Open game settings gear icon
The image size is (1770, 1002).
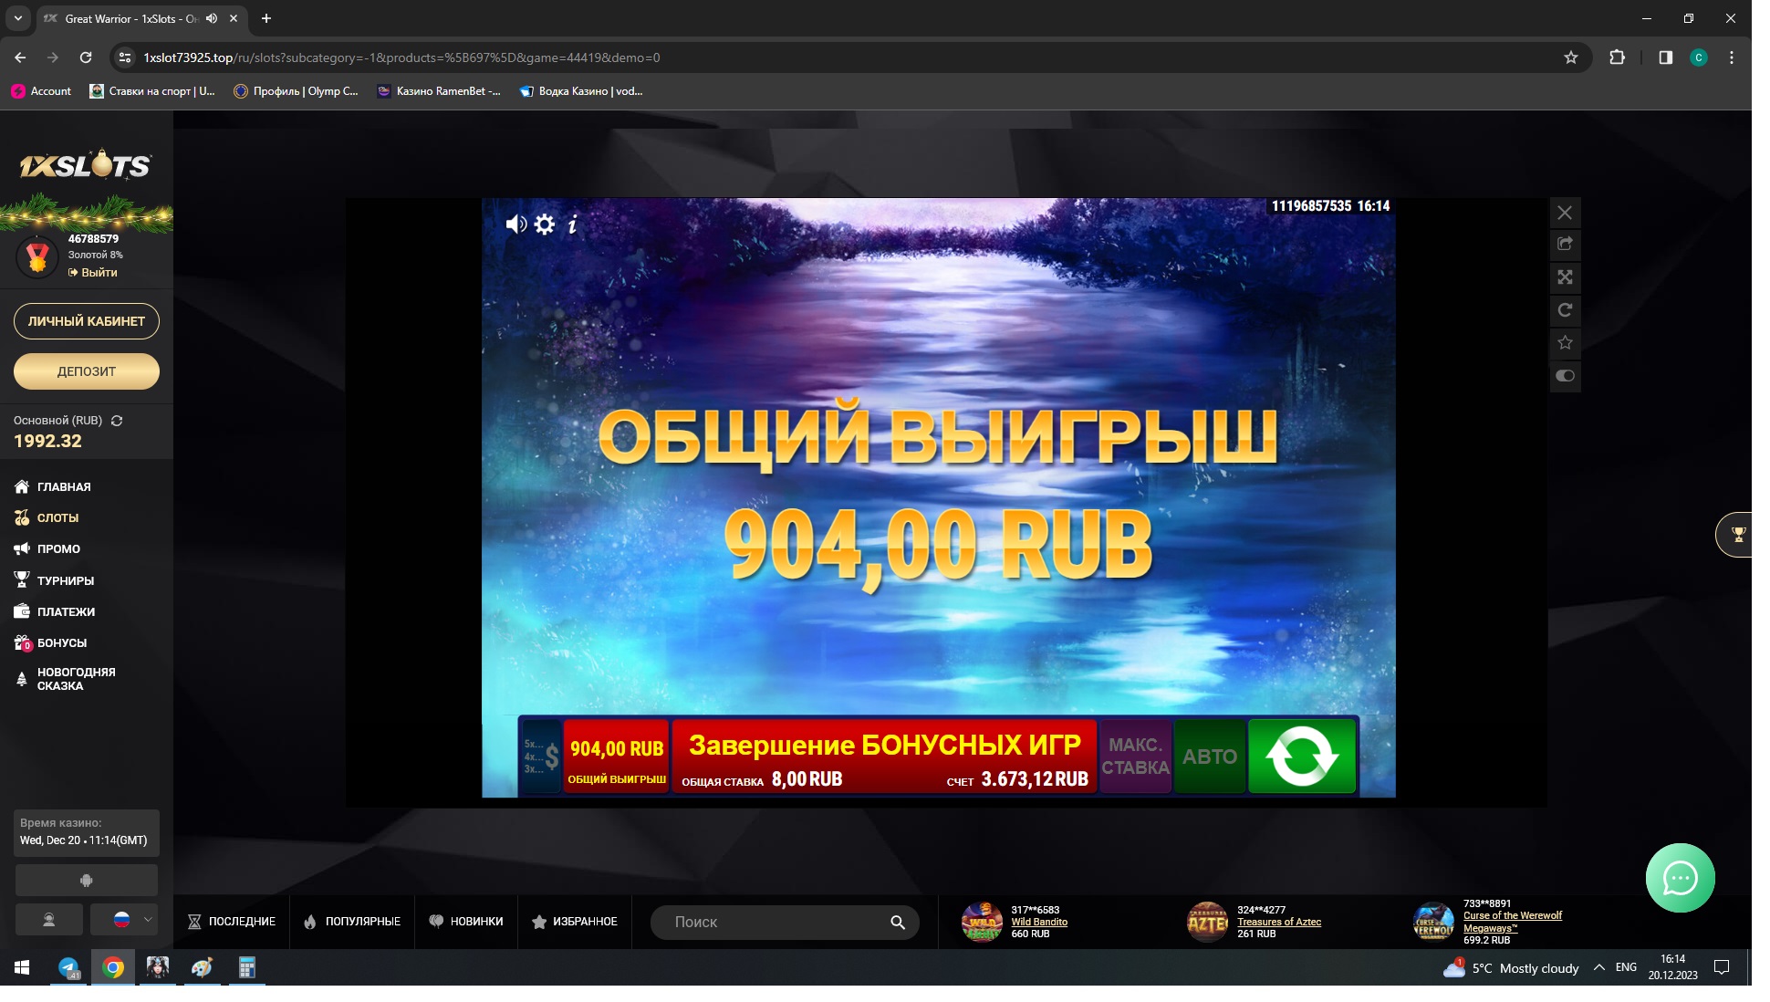(x=545, y=224)
